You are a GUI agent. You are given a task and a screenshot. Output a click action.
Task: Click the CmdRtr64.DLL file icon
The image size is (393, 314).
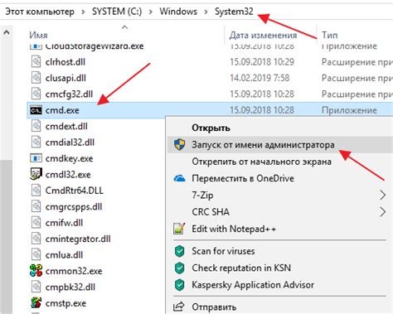point(36,191)
